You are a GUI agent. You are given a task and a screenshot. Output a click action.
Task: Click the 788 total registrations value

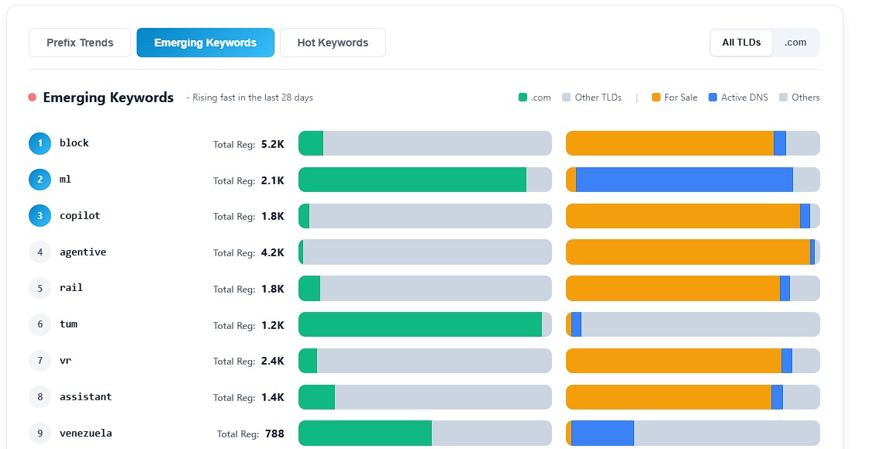274,434
